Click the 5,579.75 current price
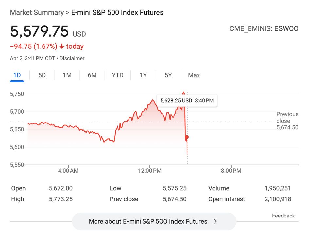The image size is (327, 245). [39, 31]
